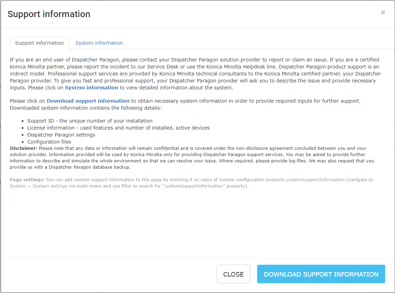Click the 'Disclaimer:' bold label
The height and width of the screenshot is (293, 395).
pyautogui.click(x=23, y=148)
